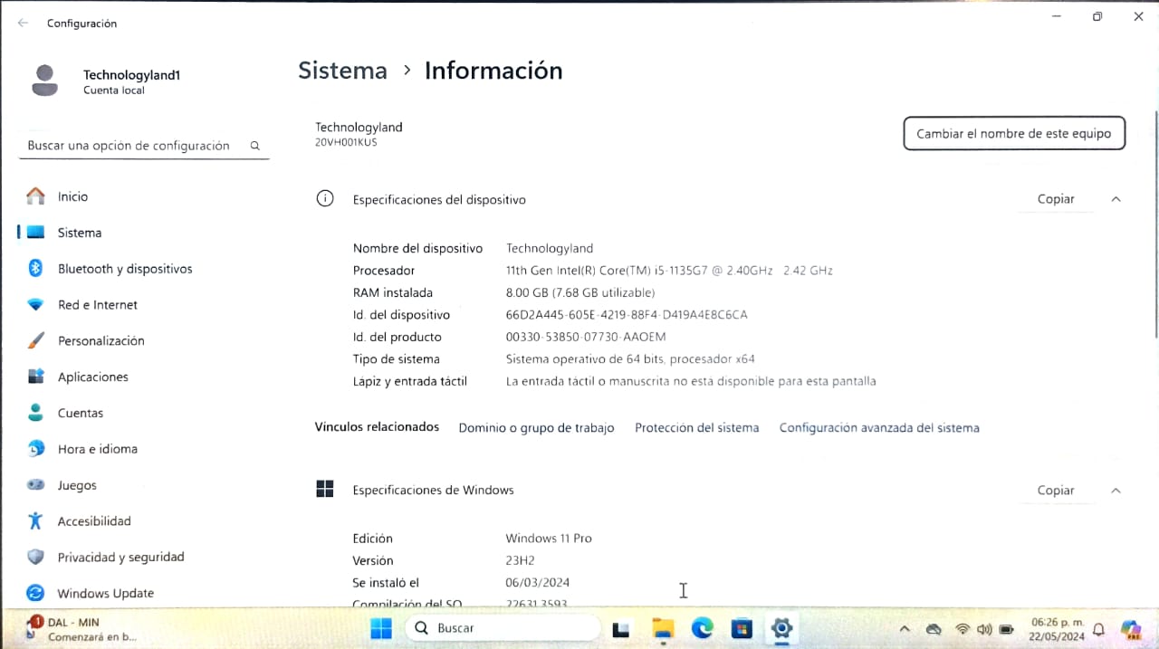Select the version value 23H2

pyautogui.click(x=521, y=560)
